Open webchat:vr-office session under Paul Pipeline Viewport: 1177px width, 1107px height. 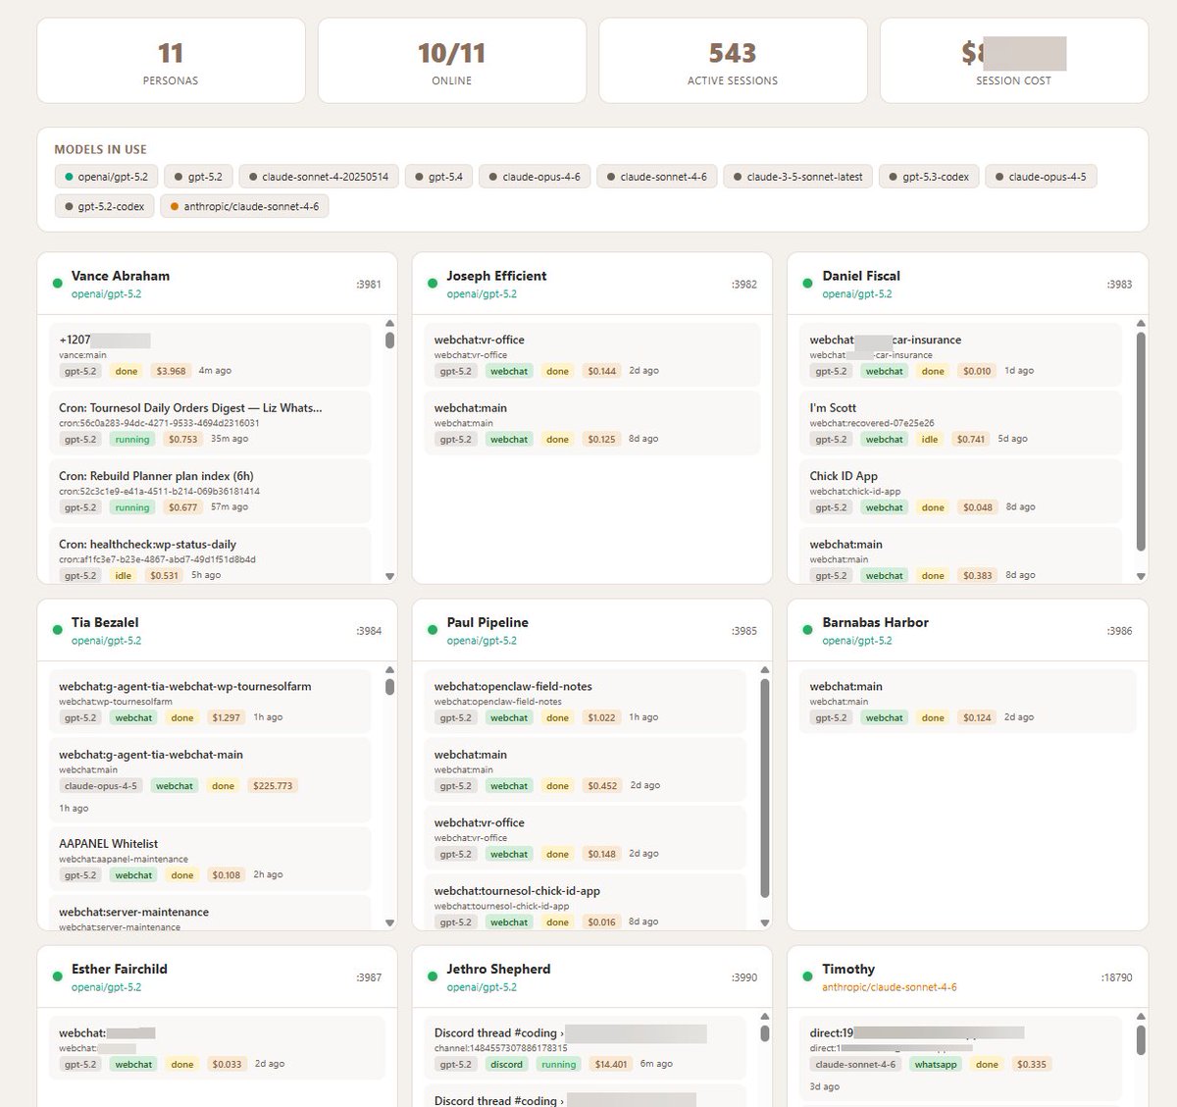pyautogui.click(x=586, y=837)
